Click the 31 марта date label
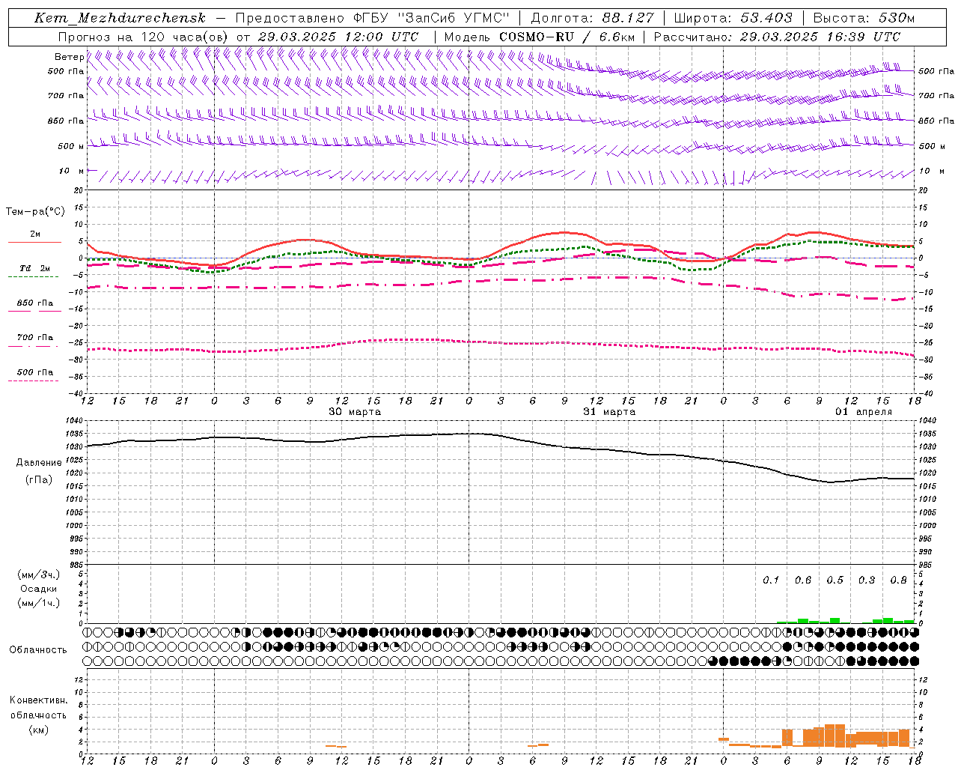Screen dimensions: 958x767 tap(610, 412)
